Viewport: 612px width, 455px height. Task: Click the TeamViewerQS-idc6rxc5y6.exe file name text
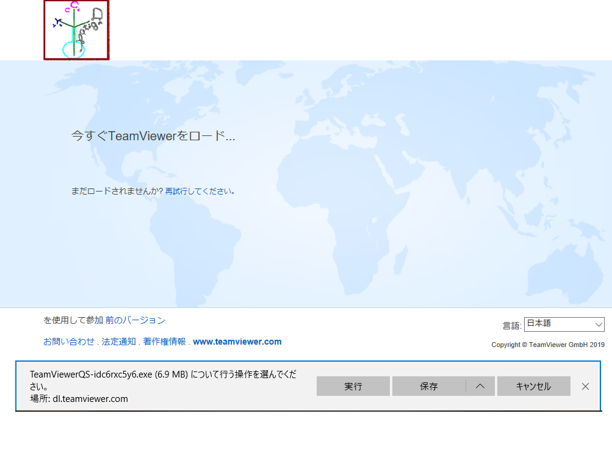tap(91, 374)
